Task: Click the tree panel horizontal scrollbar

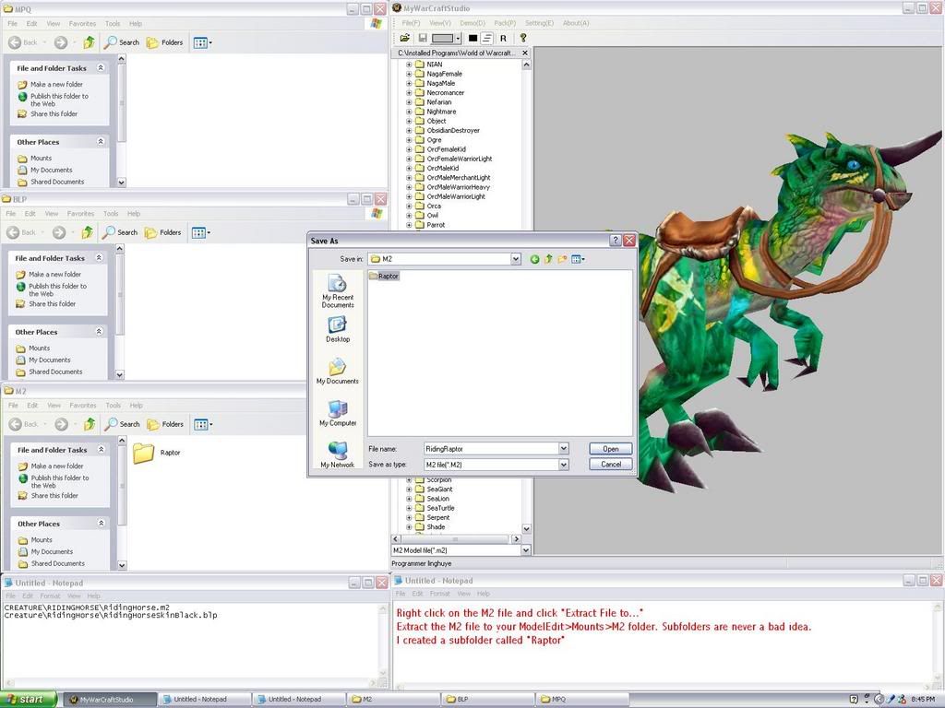Action: point(456,538)
